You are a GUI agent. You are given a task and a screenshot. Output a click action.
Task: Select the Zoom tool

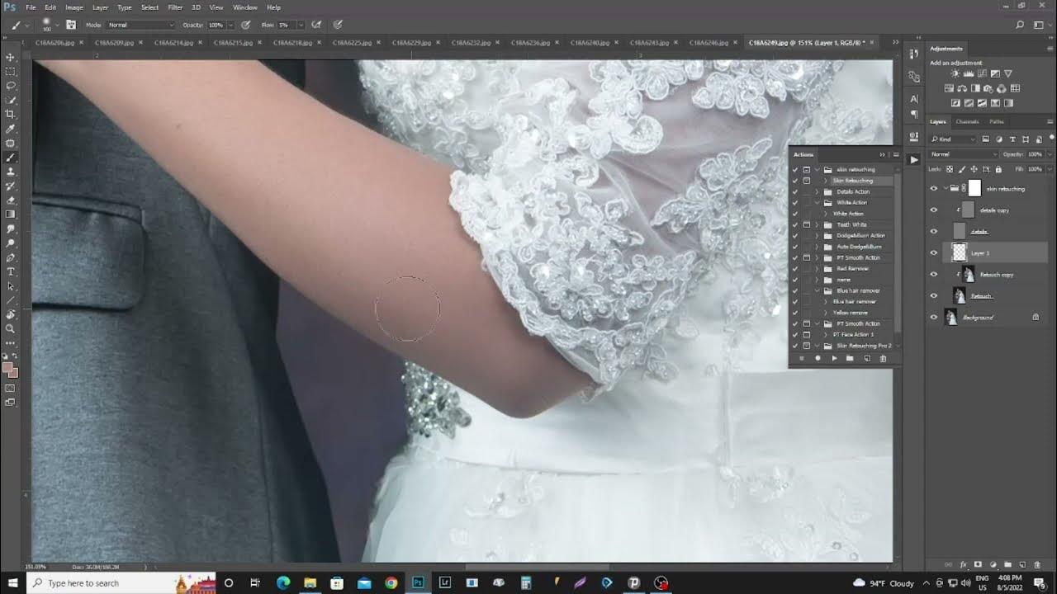(x=11, y=328)
